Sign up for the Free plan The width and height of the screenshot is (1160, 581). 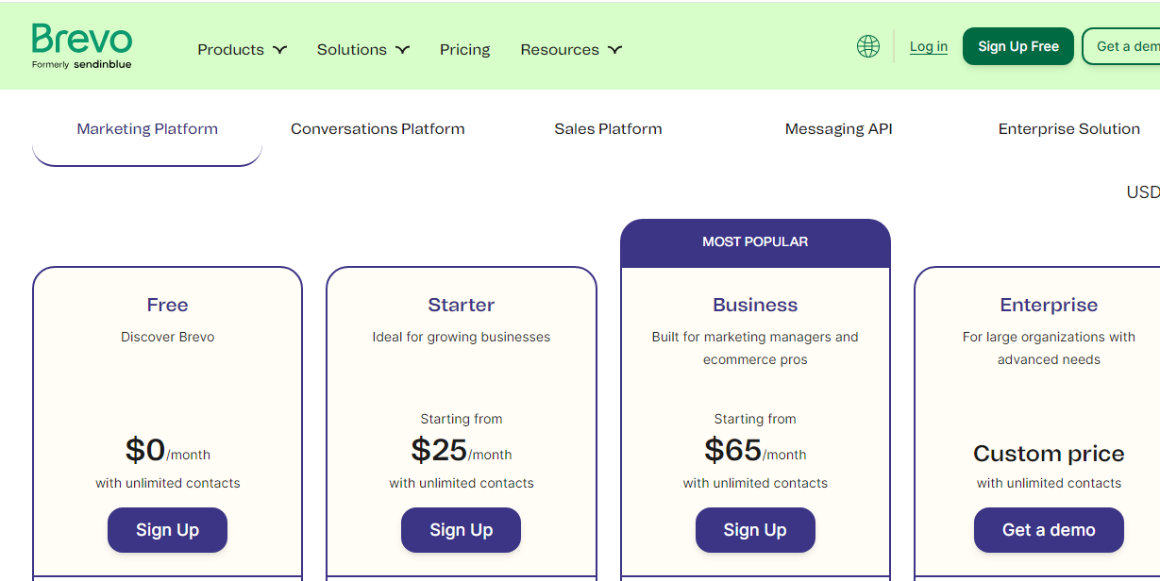click(167, 530)
